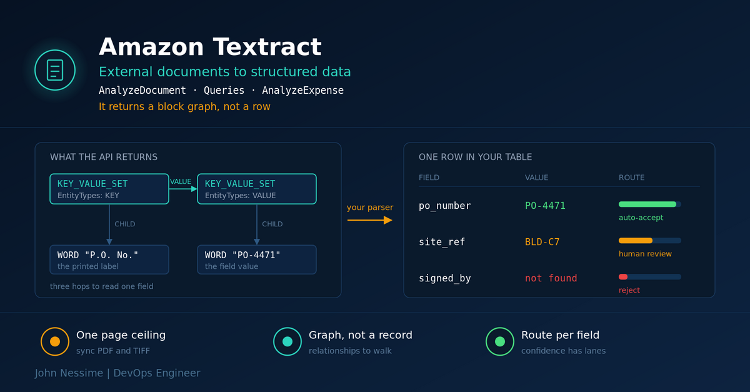Click the reject route label

click(629, 290)
